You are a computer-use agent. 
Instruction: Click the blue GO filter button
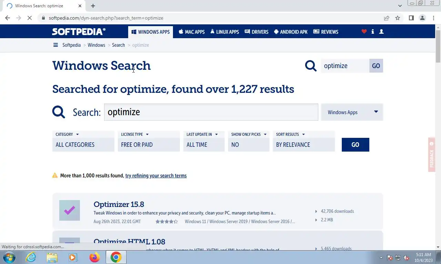(x=355, y=145)
